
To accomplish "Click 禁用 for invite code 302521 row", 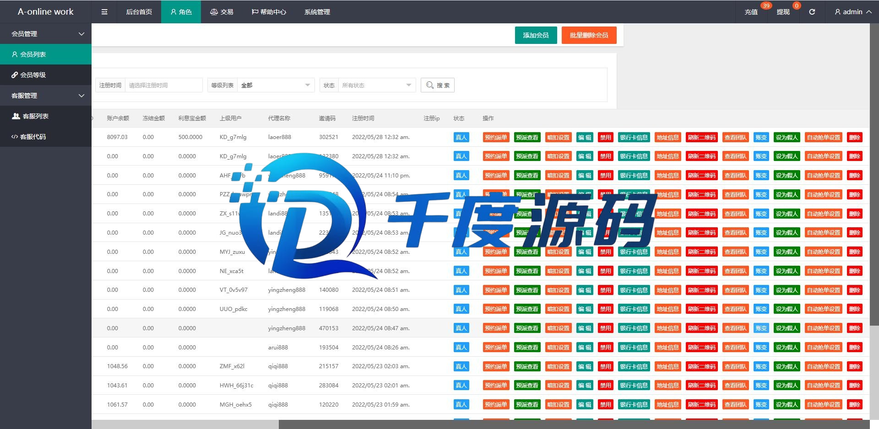I will [x=606, y=137].
